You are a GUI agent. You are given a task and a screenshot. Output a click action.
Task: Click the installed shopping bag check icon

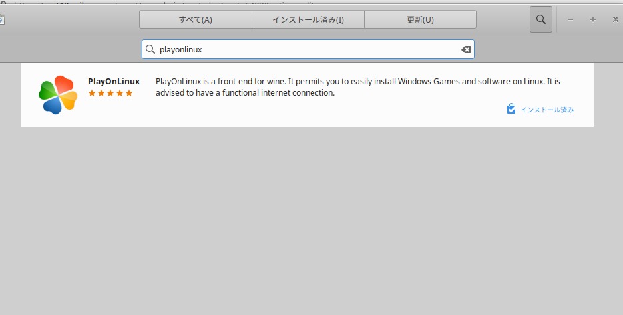[511, 109]
